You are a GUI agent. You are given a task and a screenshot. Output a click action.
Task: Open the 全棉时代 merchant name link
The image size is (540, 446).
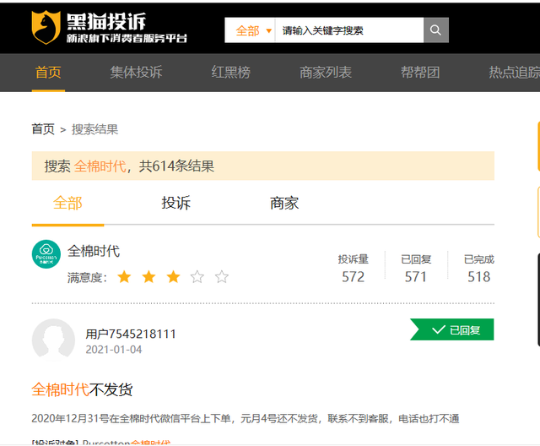point(94,251)
